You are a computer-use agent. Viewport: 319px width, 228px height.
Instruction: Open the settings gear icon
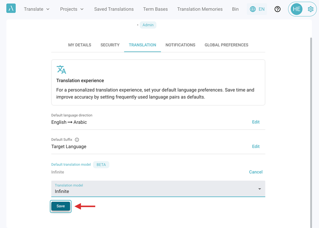310,9
